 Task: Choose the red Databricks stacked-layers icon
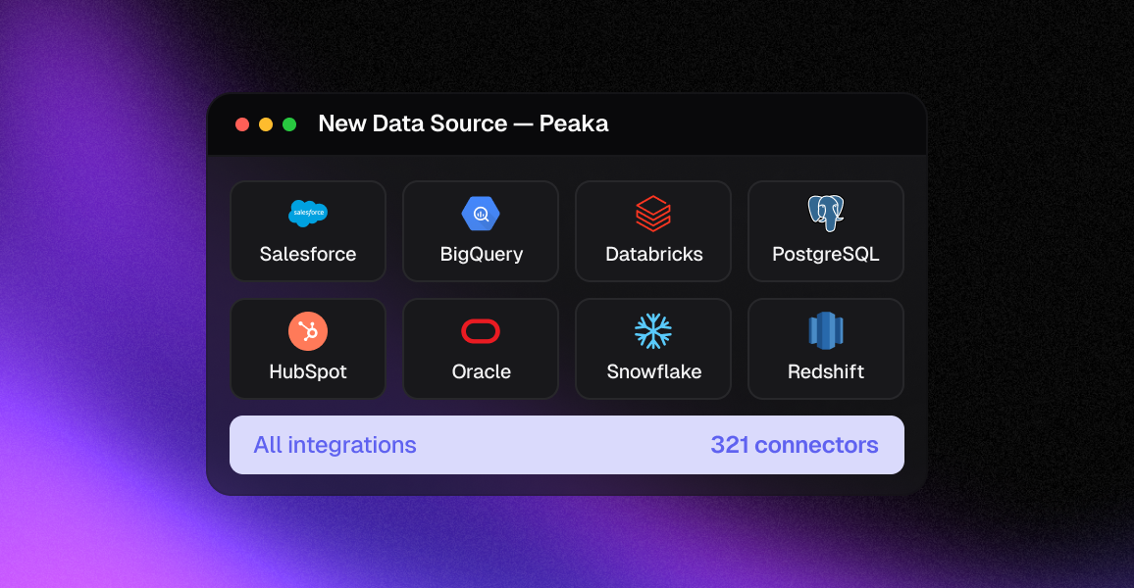click(653, 213)
